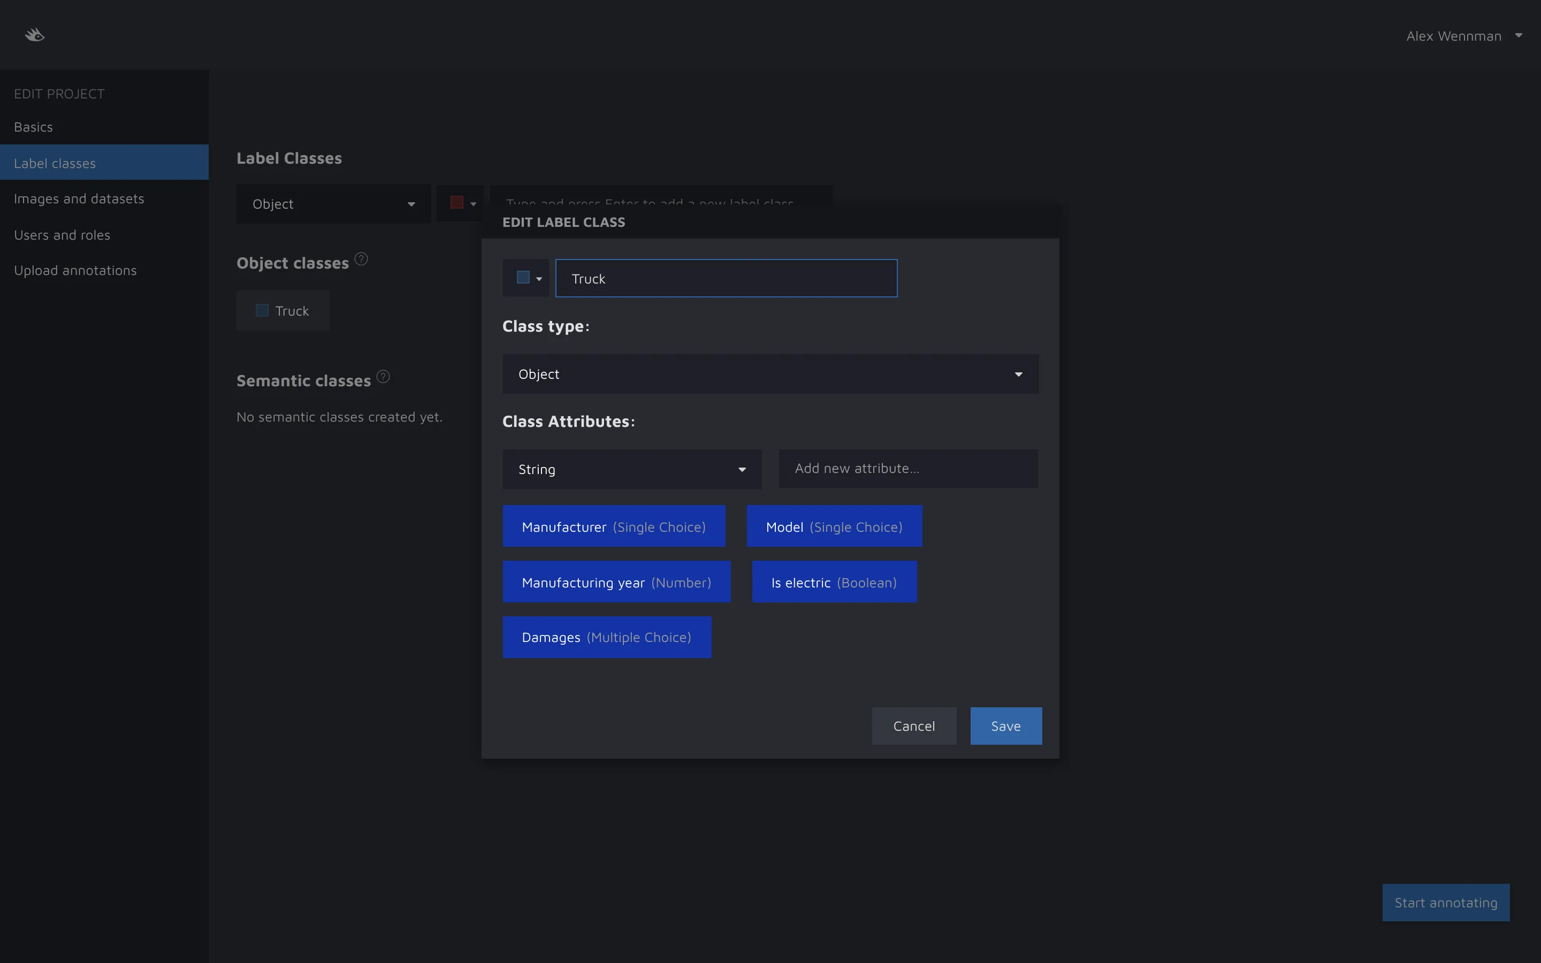Select the Damages Multiple Choice attribute
Screen dimensions: 1541x963
[606, 638]
